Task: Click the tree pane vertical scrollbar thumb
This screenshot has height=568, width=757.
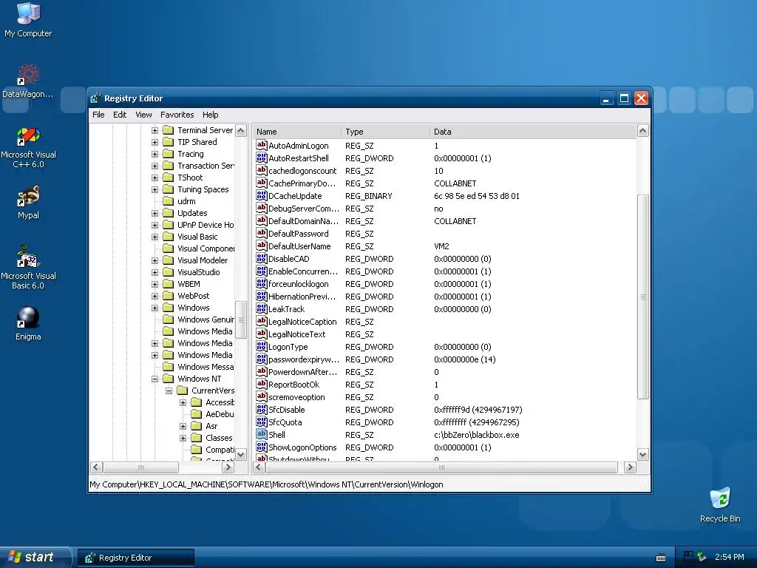Action: [x=241, y=319]
